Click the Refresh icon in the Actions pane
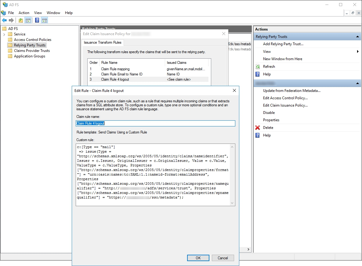Screen dimensions: 362x266 coord(258,66)
